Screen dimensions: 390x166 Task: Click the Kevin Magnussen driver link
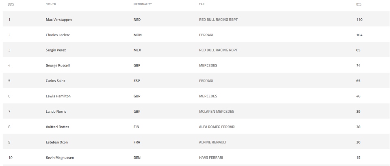coord(60,157)
